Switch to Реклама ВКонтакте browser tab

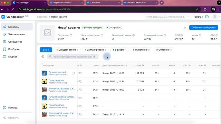141,2
